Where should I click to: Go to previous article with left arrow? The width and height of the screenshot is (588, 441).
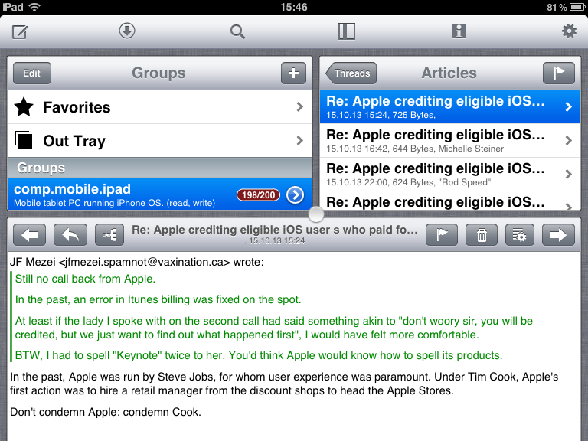click(30, 235)
